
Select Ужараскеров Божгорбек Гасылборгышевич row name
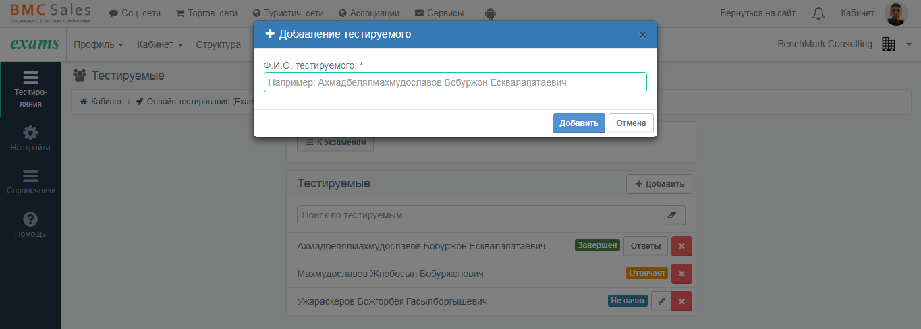coord(392,301)
